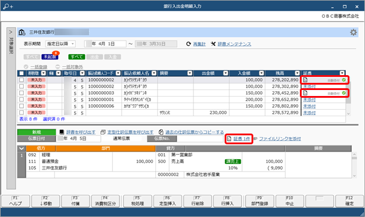Open the 取引日 column filter dropdown
The image size is (365, 217).
coord(82,73)
